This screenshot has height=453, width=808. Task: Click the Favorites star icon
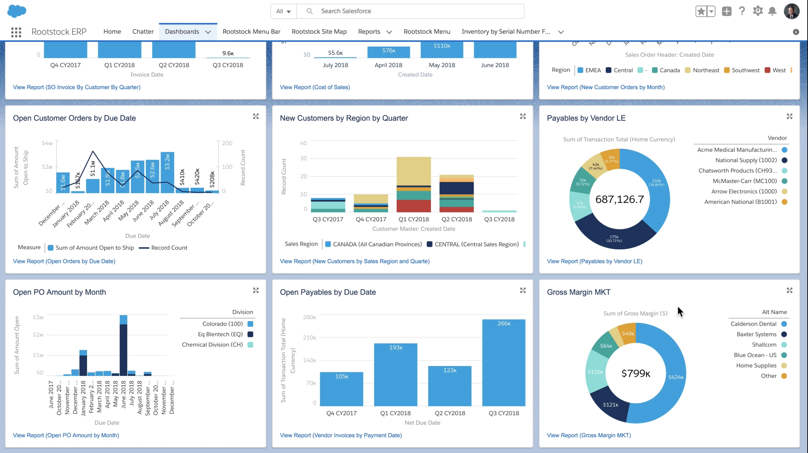(x=701, y=11)
